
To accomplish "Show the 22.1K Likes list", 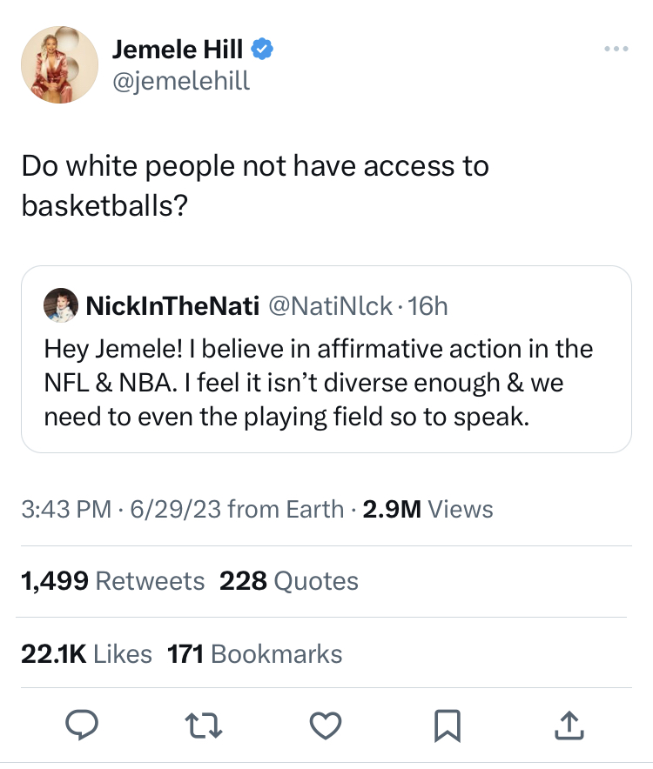I will [x=86, y=653].
